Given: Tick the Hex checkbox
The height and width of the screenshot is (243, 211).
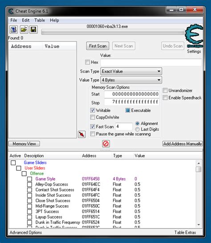Looking at the screenshot, I should [x=87, y=62].
